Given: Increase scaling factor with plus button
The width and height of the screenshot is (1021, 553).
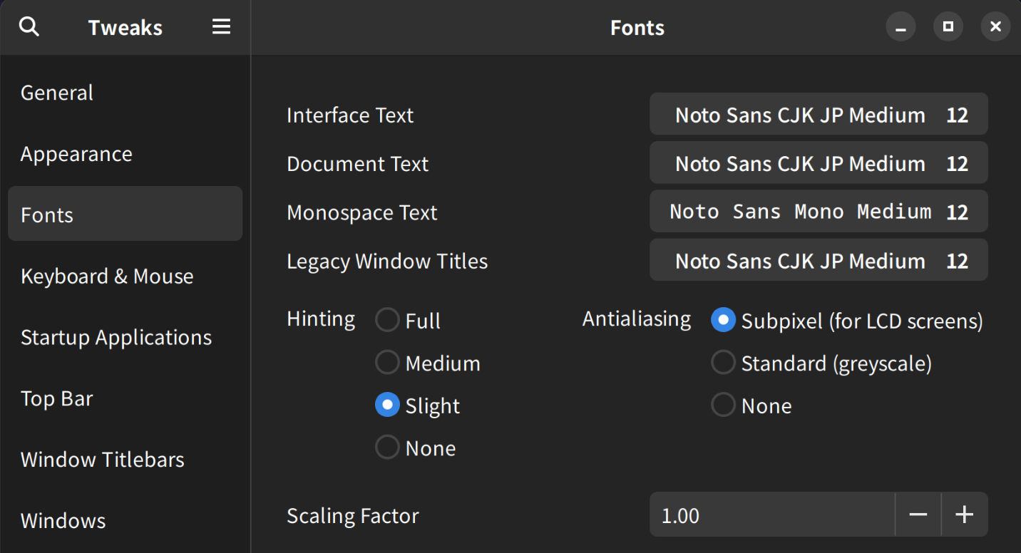Looking at the screenshot, I should coord(965,515).
